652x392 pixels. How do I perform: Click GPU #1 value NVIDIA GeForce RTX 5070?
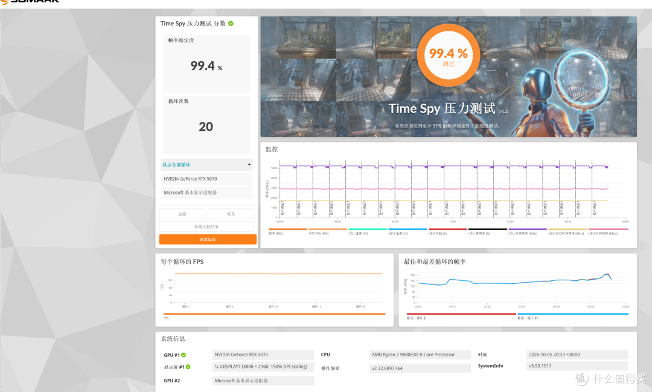pos(263,355)
